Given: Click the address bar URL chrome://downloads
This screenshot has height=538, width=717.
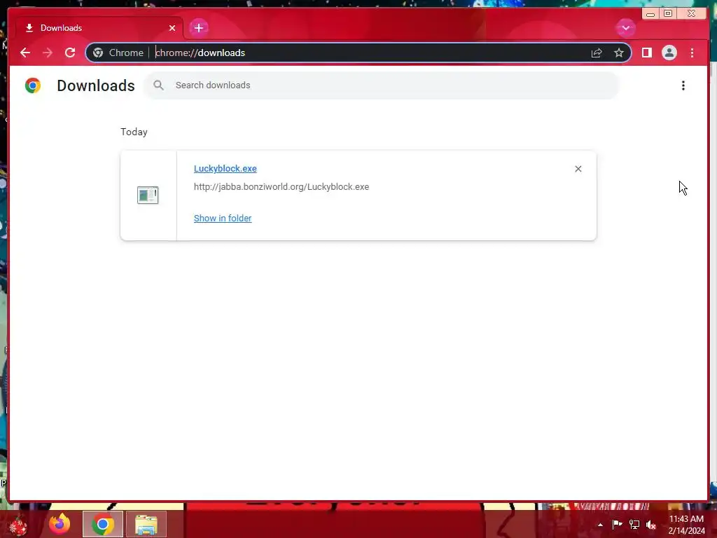Looking at the screenshot, I should coord(200,53).
